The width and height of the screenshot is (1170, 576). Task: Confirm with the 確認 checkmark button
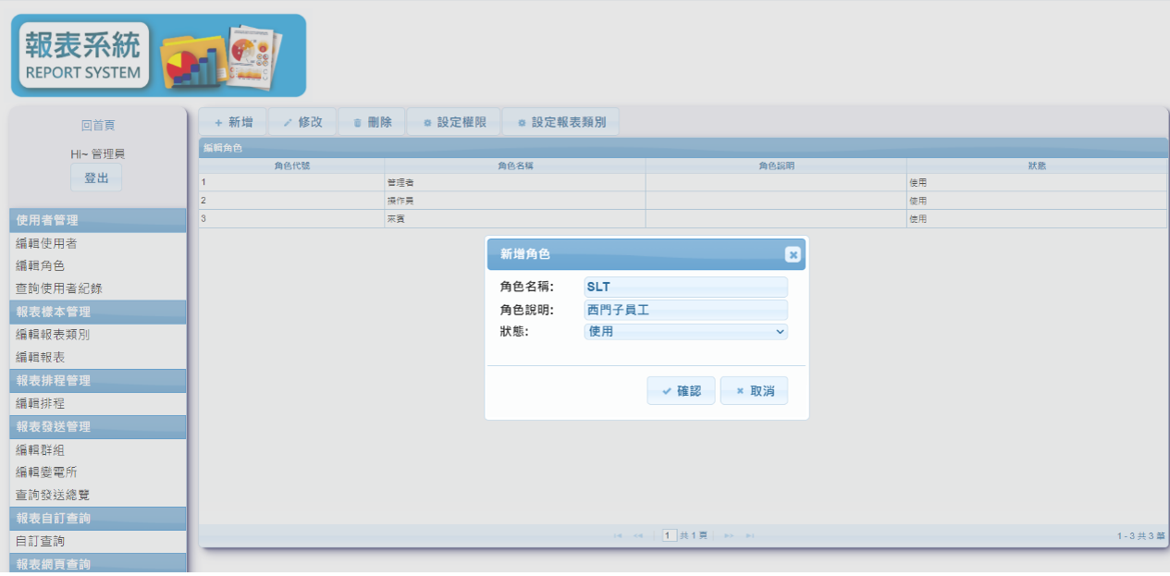681,391
